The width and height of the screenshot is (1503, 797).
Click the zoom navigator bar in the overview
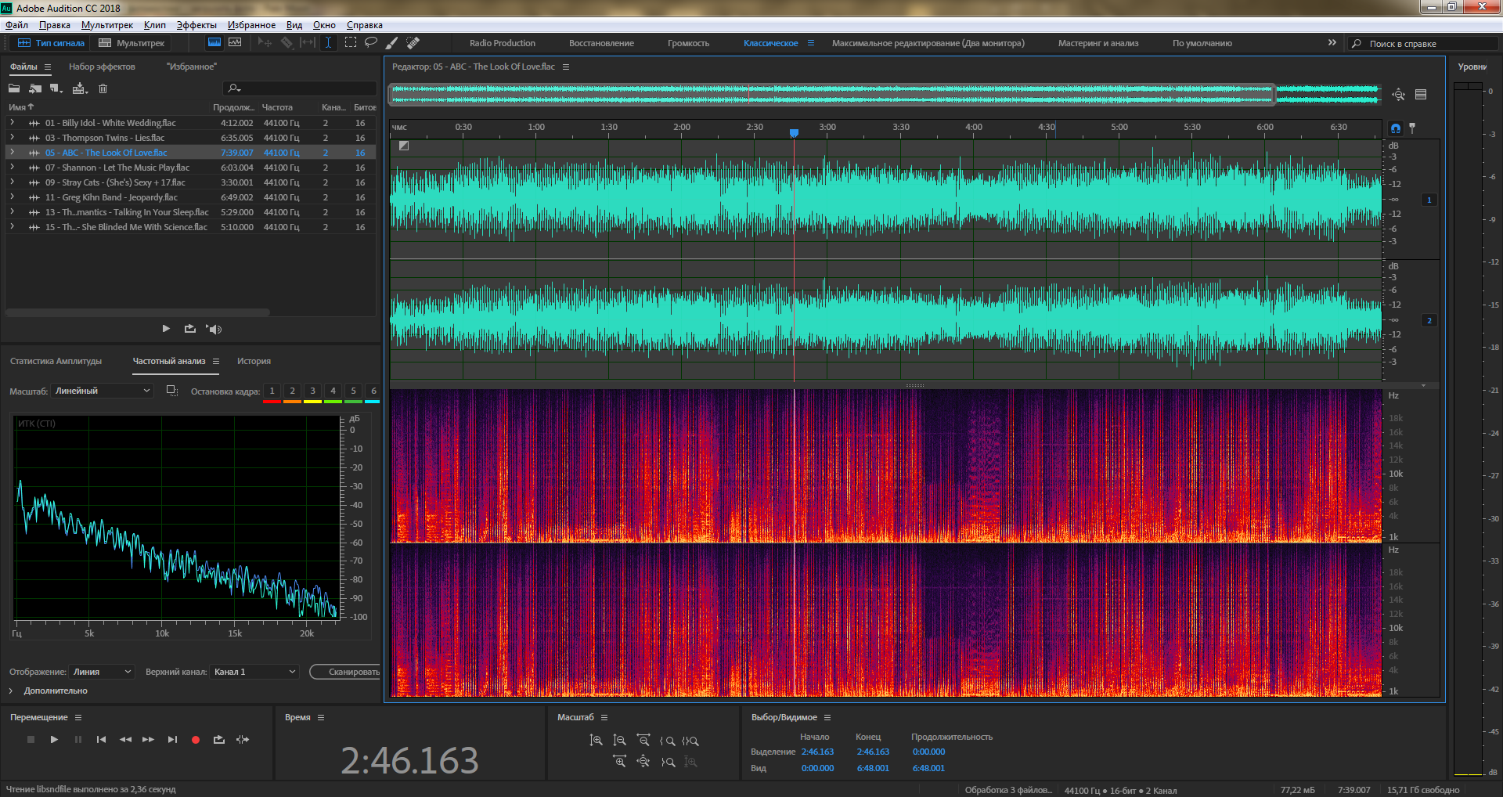(x=833, y=95)
